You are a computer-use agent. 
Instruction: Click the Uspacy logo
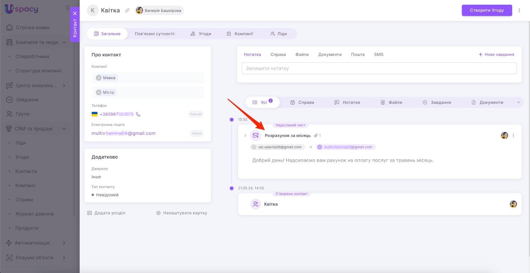(22, 9)
